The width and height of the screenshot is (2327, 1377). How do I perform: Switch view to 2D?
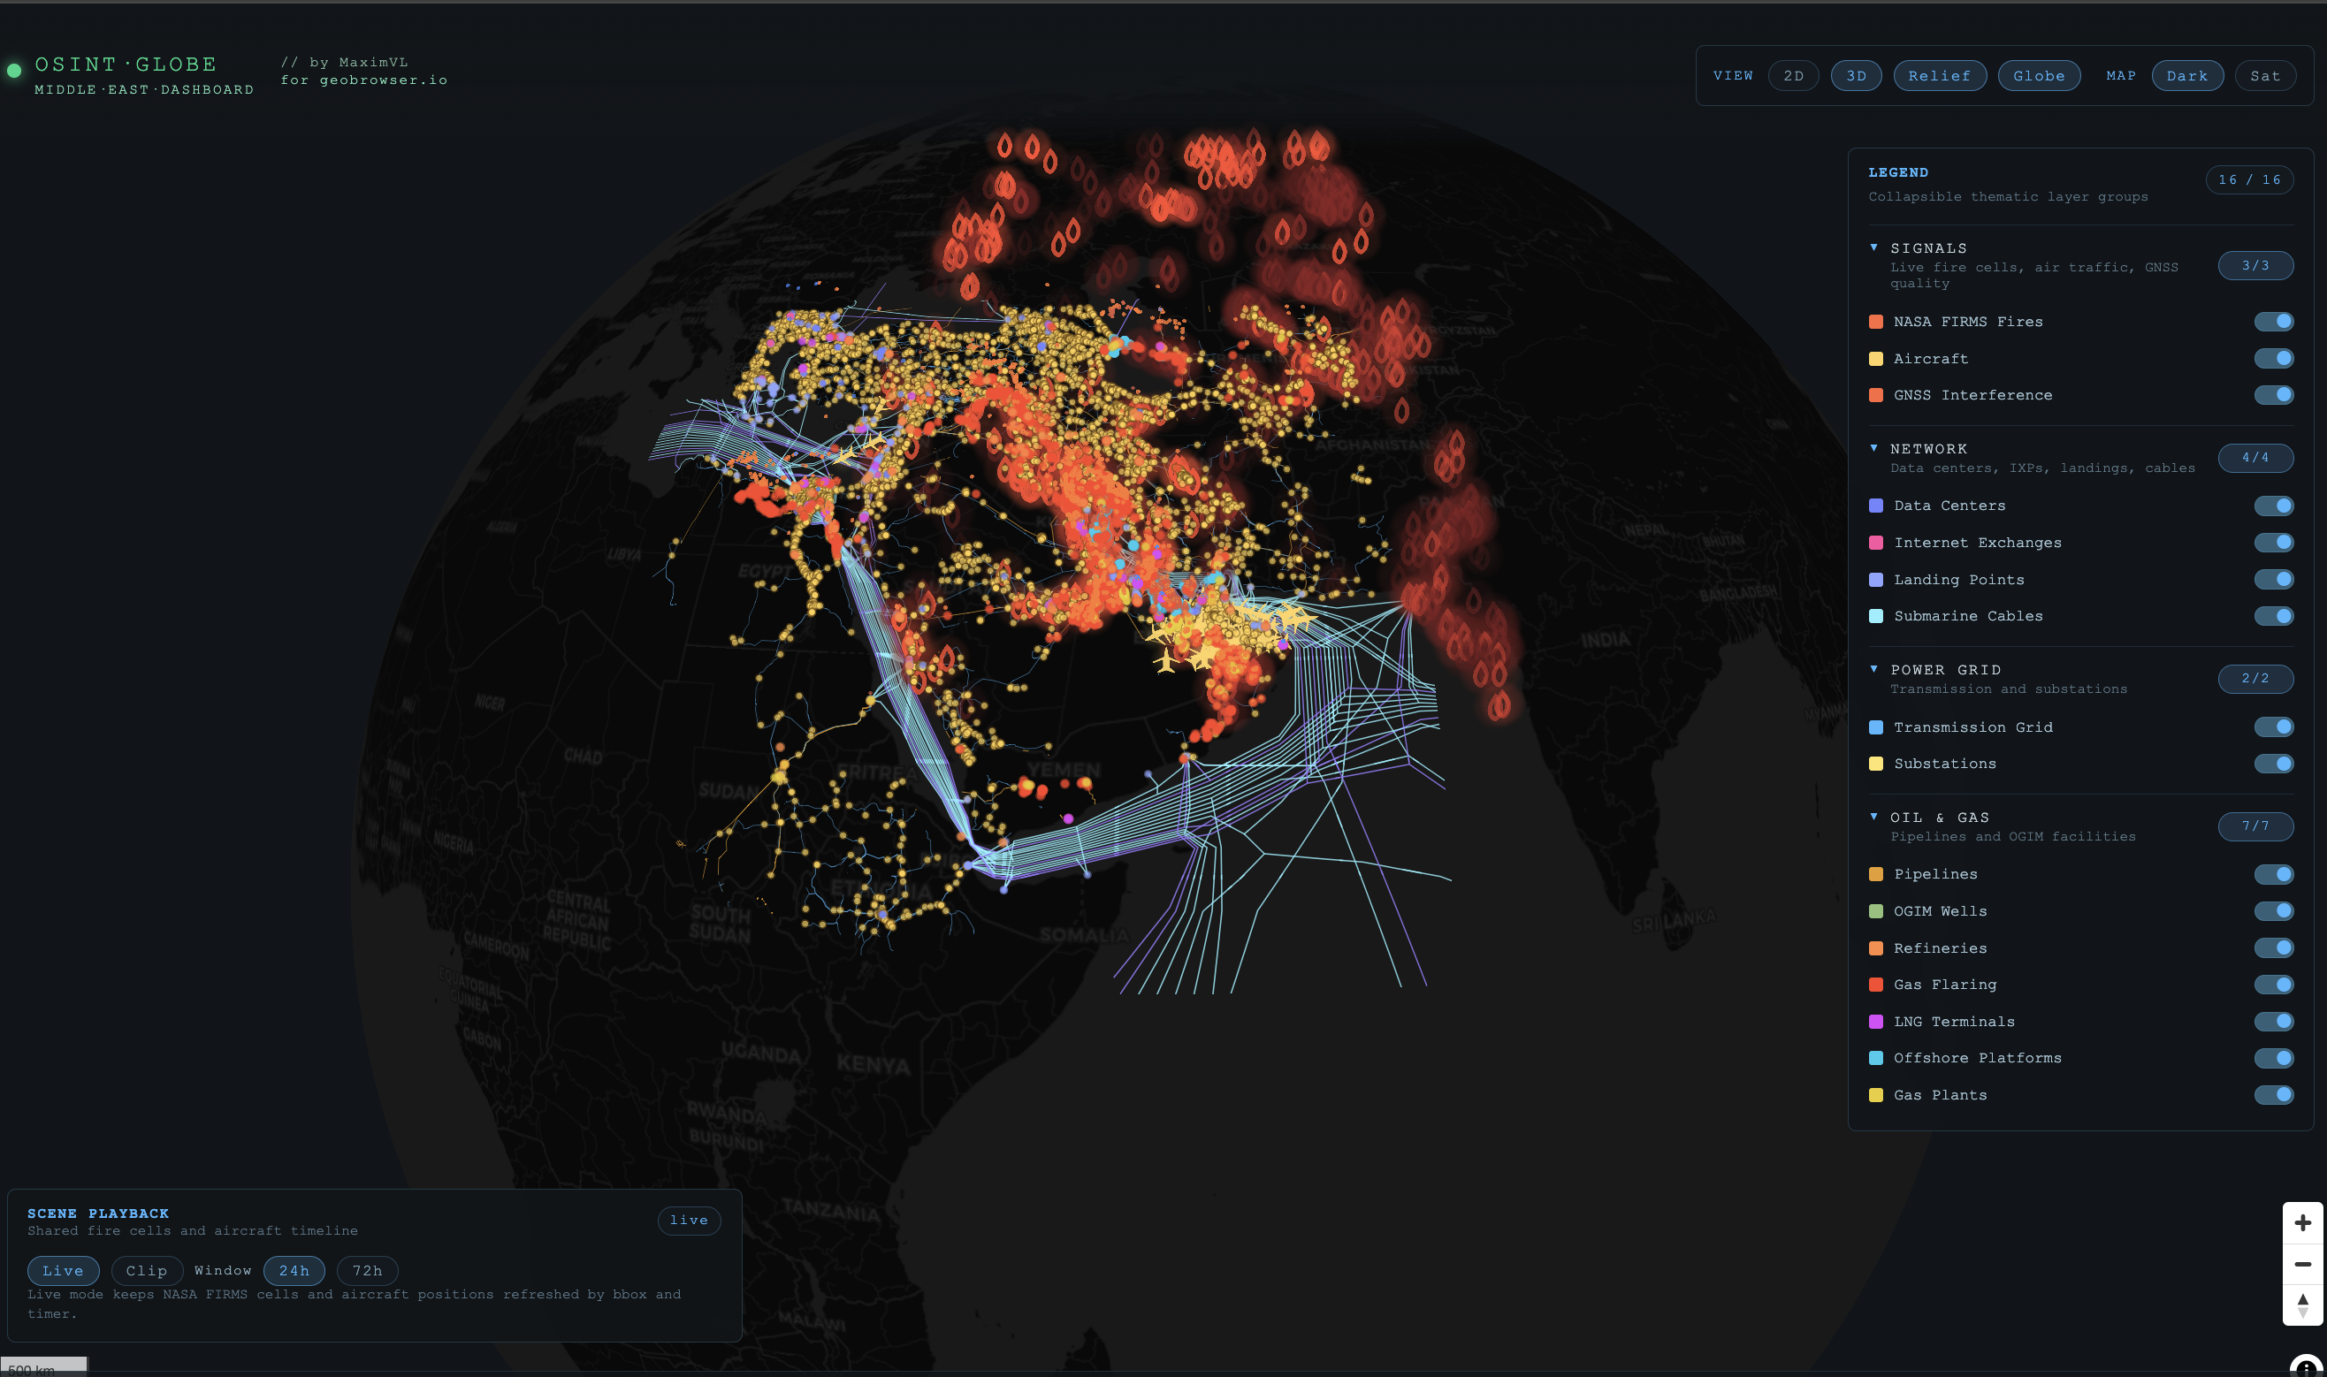pos(1793,76)
